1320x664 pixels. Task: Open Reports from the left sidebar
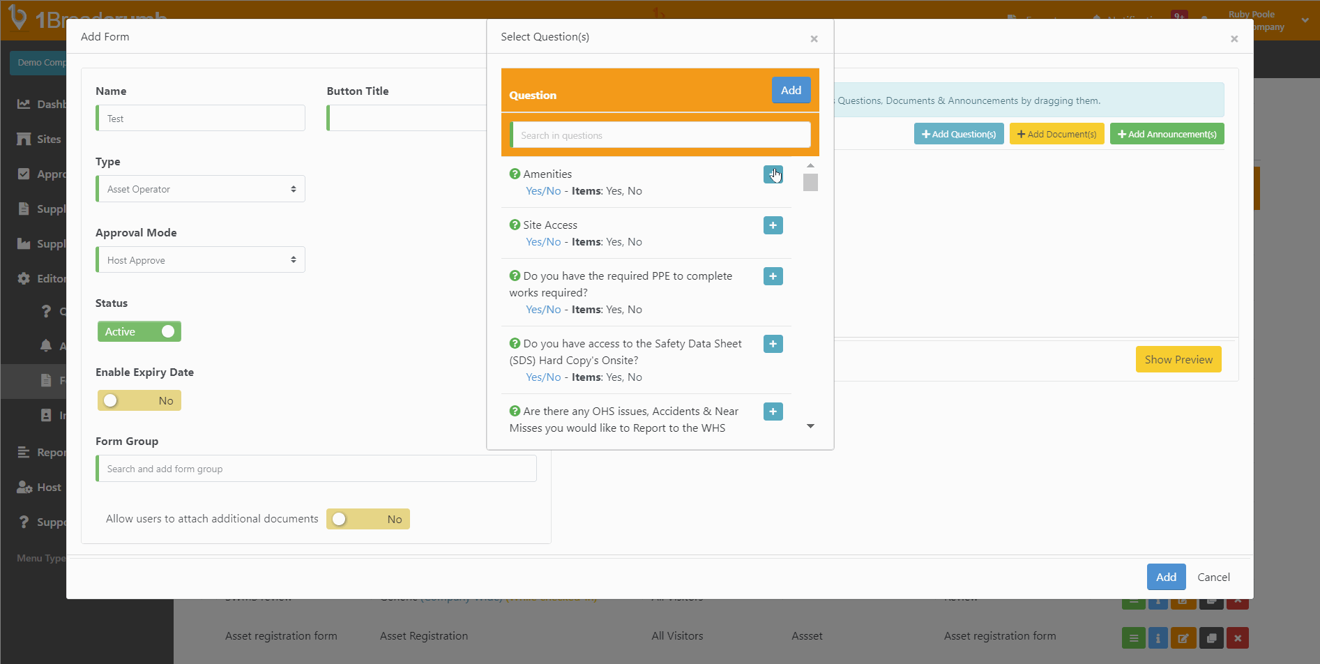point(24,452)
